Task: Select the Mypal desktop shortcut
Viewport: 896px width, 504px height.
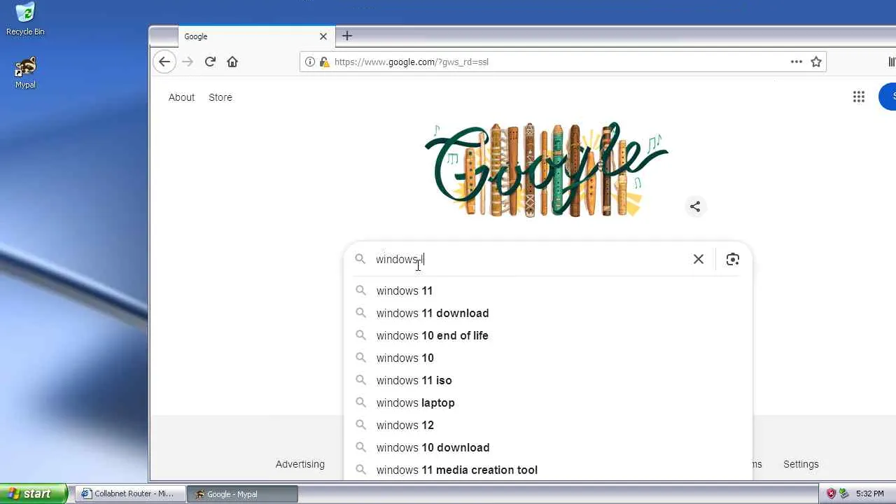Action: 25,73
